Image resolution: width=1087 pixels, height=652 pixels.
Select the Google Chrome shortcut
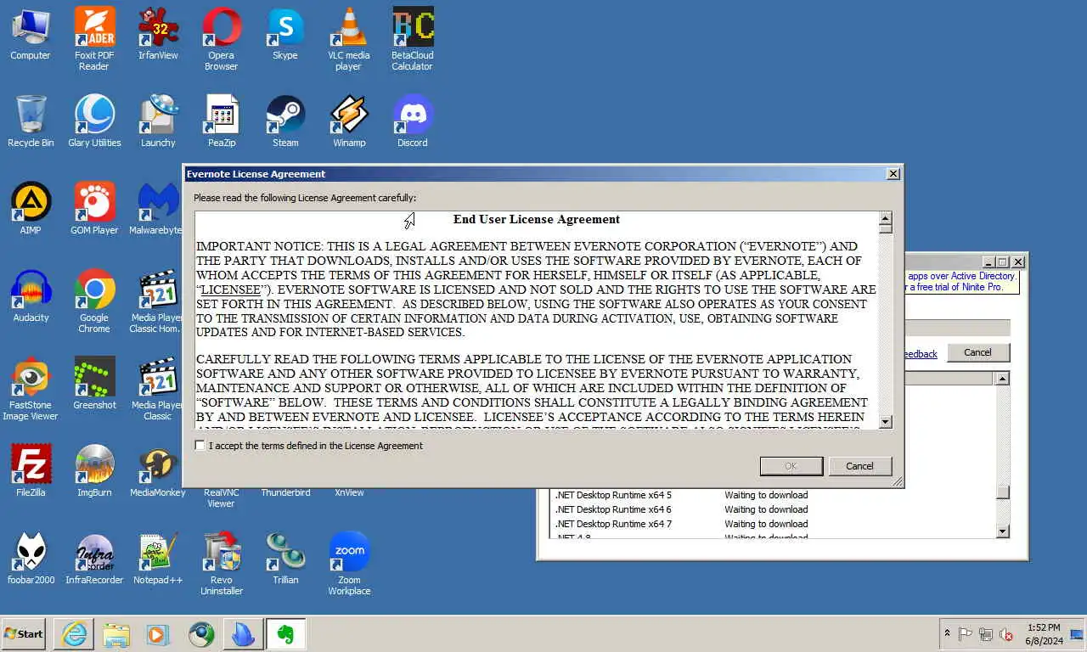tap(94, 301)
